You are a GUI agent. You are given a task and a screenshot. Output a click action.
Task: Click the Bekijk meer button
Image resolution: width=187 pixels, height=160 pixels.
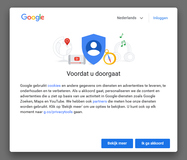tap(117, 143)
